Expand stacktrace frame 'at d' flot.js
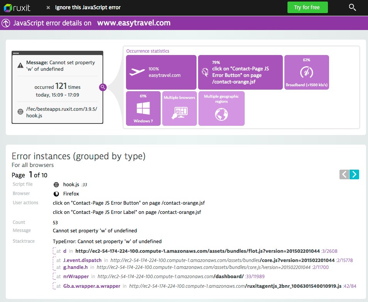The height and width of the screenshot is (302, 368). pos(55,251)
